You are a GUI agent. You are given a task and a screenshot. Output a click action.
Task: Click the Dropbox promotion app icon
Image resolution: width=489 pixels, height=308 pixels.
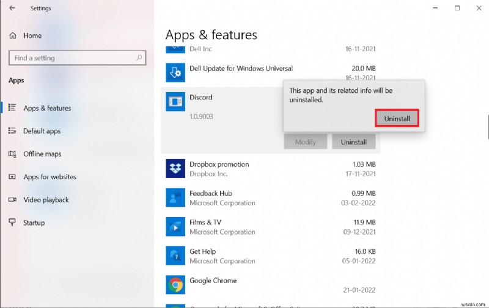175,168
